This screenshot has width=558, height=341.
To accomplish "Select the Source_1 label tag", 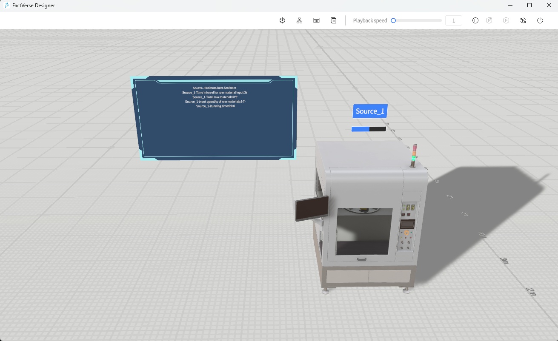I will pyautogui.click(x=370, y=111).
